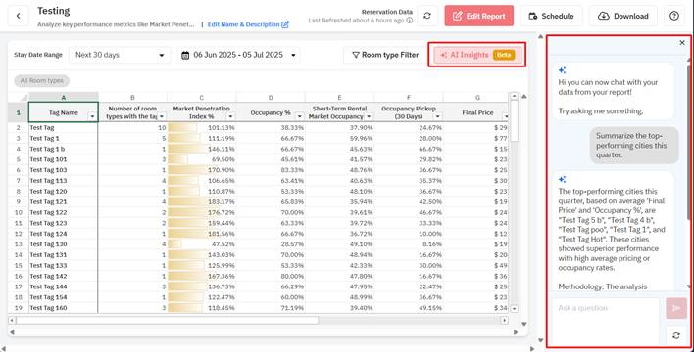Open the Schedule button
Screen dimensions: 694x352
point(552,16)
